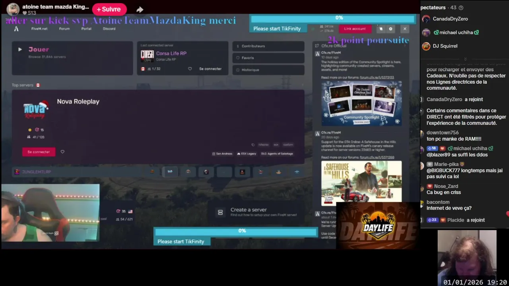Click the DayLife logo overlay
Viewport: 509px width, 286px height.
tap(378, 226)
